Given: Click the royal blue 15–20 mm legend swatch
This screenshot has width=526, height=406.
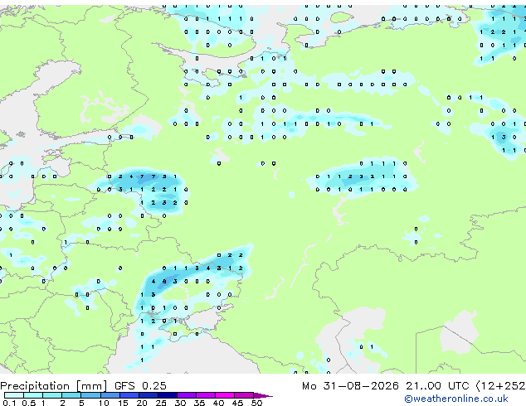Looking at the screenshot, I should pos(129,395).
